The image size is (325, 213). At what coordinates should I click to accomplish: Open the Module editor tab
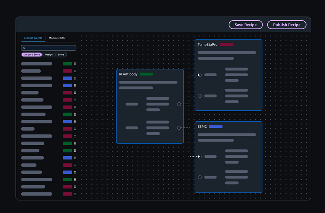pyautogui.click(x=57, y=38)
